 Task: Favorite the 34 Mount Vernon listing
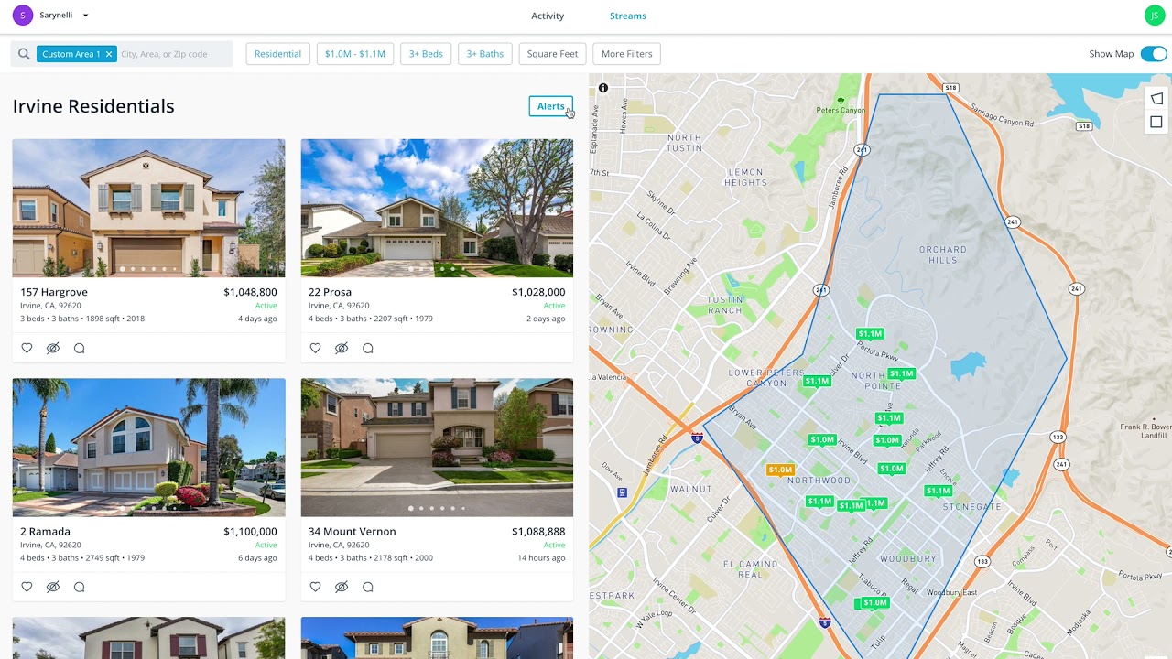pos(315,587)
